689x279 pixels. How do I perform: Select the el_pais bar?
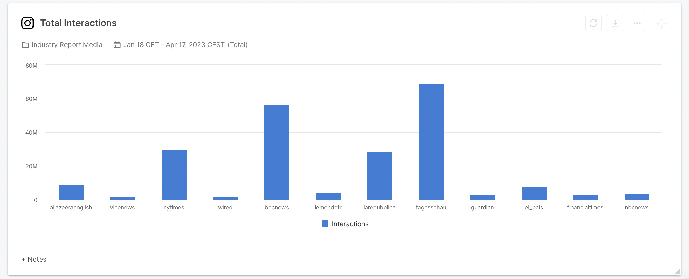coord(534,193)
